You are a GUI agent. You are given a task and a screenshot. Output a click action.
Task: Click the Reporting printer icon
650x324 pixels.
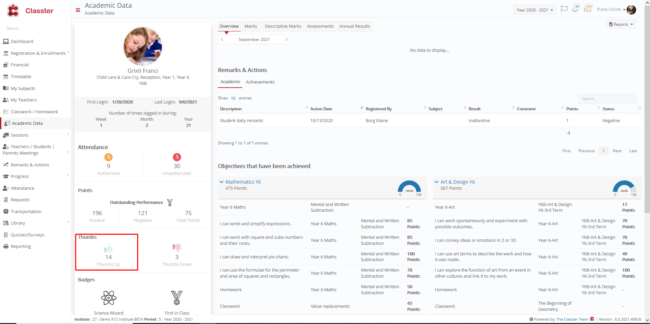click(6, 246)
